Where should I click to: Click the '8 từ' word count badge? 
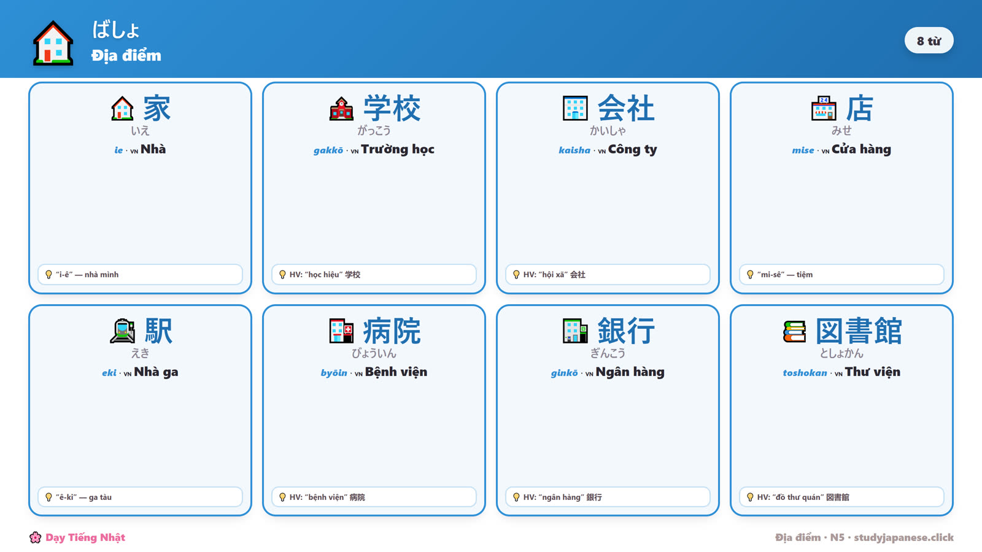[x=929, y=40]
